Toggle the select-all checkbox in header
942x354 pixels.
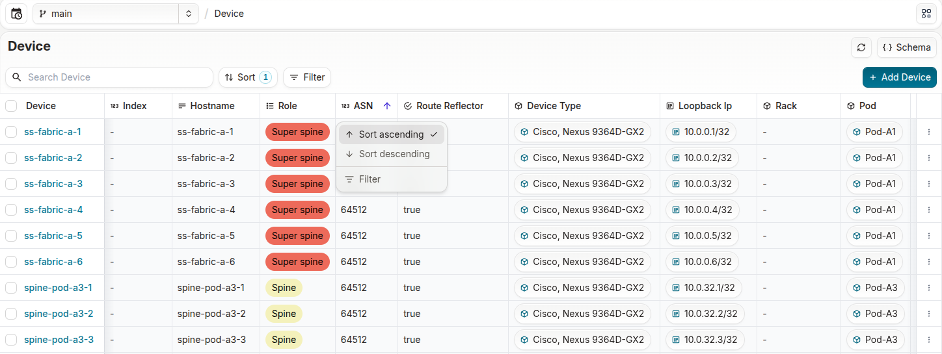(x=11, y=106)
